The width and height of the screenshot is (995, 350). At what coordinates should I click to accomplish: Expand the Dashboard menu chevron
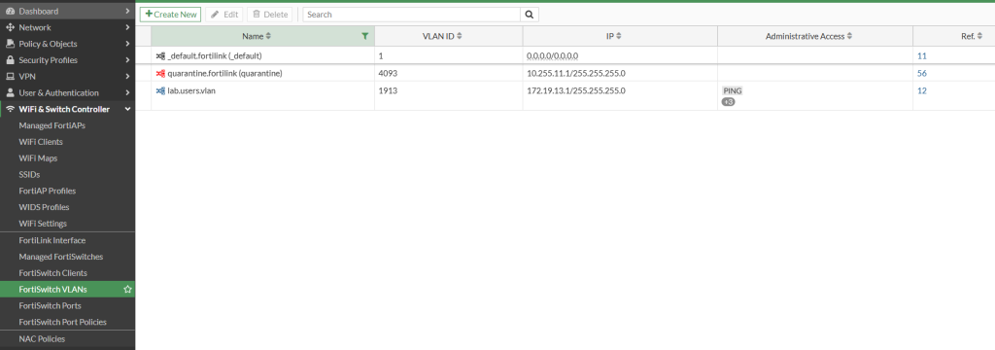point(127,12)
